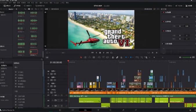Click the Play reverse button

[96, 53]
